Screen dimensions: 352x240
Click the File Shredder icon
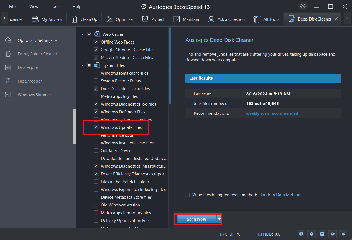pos(8,81)
